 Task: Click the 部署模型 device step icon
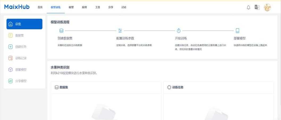tap(237, 31)
